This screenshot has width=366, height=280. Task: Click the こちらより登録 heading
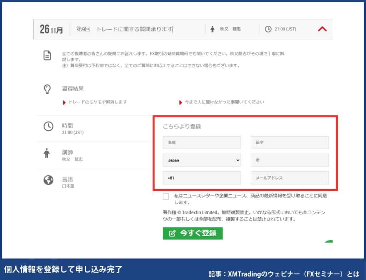coord(182,126)
